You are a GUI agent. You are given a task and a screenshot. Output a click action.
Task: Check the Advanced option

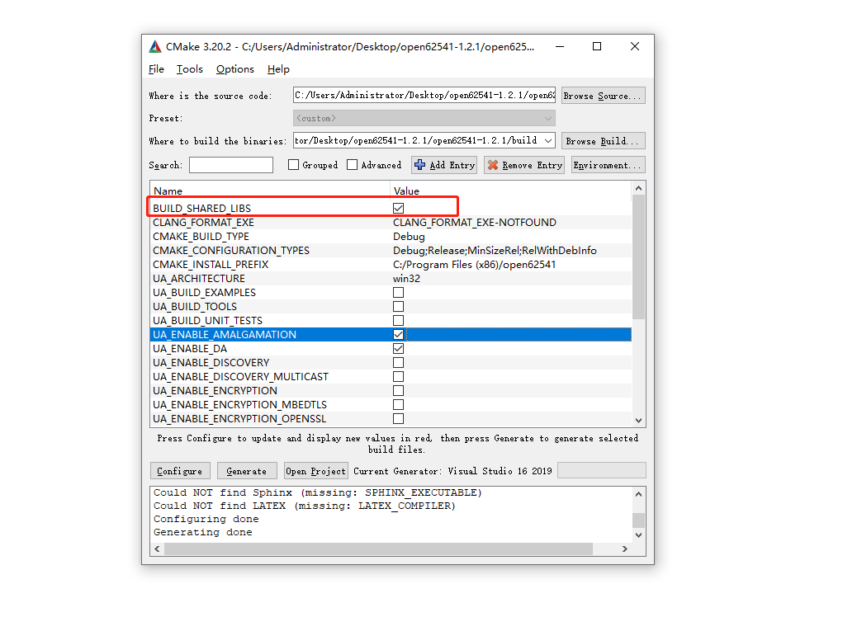point(350,165)
